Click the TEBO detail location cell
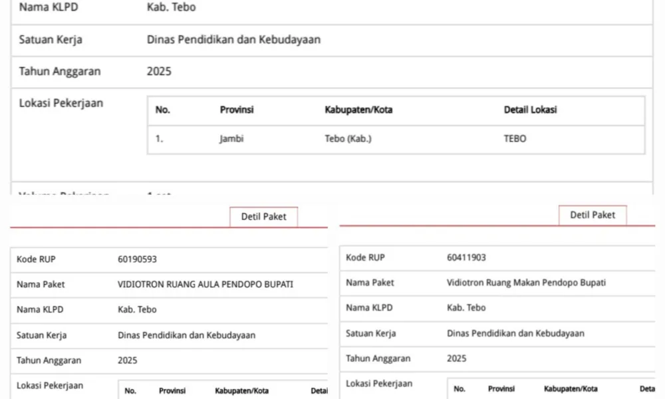Screen dimensions: 665x399 515,140
